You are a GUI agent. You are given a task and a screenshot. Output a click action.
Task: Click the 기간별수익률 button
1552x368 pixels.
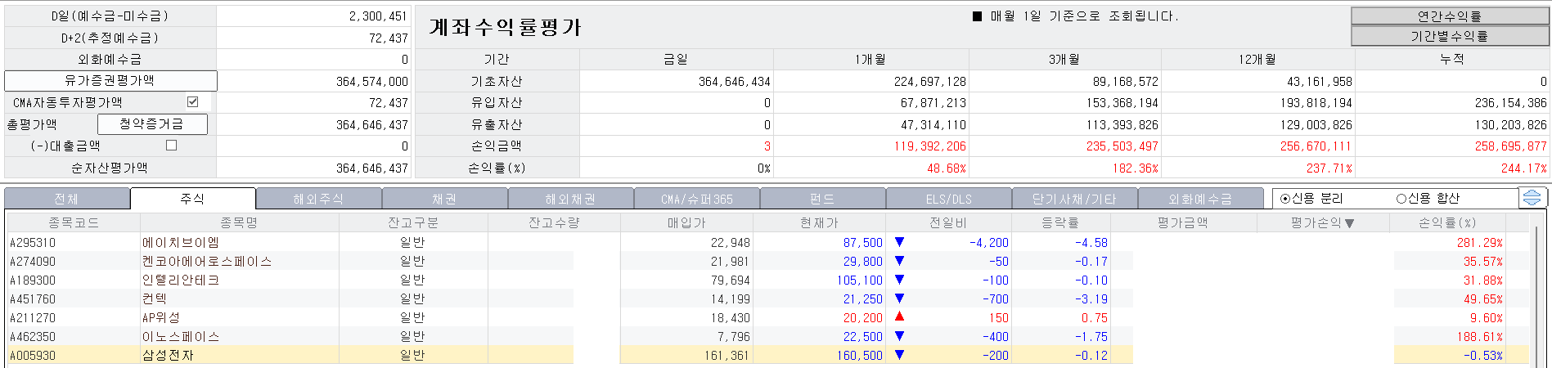click(x=1450, y=36)
